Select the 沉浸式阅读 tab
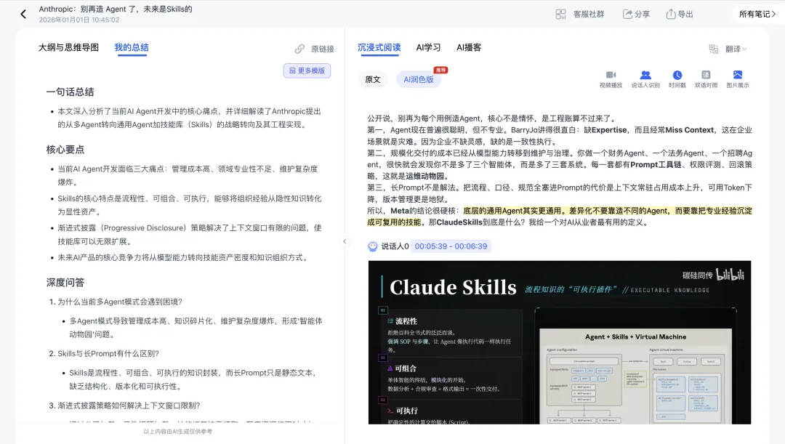 (x=379, y=47)
